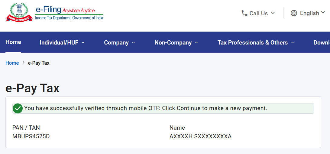330x154 pixels.
Task: Open the Non-Company menu
Action: point(173,42)
